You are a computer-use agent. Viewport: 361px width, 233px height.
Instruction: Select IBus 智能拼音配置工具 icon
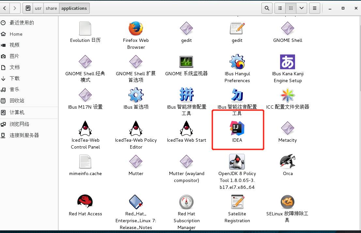pos(186,95)
